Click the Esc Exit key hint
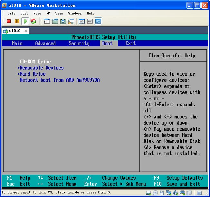This screenshot has height=197, width=210. pos(18,184)
